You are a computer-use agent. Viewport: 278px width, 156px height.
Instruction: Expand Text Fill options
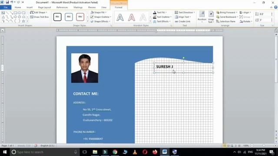[x=160, y=13]
